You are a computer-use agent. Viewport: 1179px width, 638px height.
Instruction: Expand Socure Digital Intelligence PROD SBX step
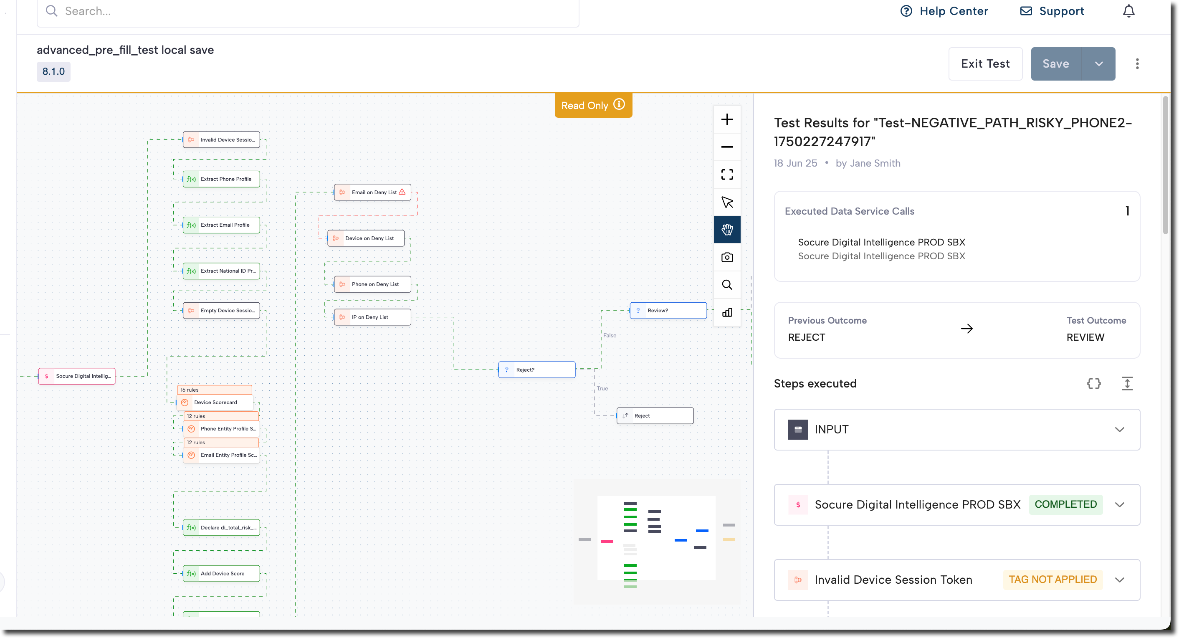point(1119,504)
